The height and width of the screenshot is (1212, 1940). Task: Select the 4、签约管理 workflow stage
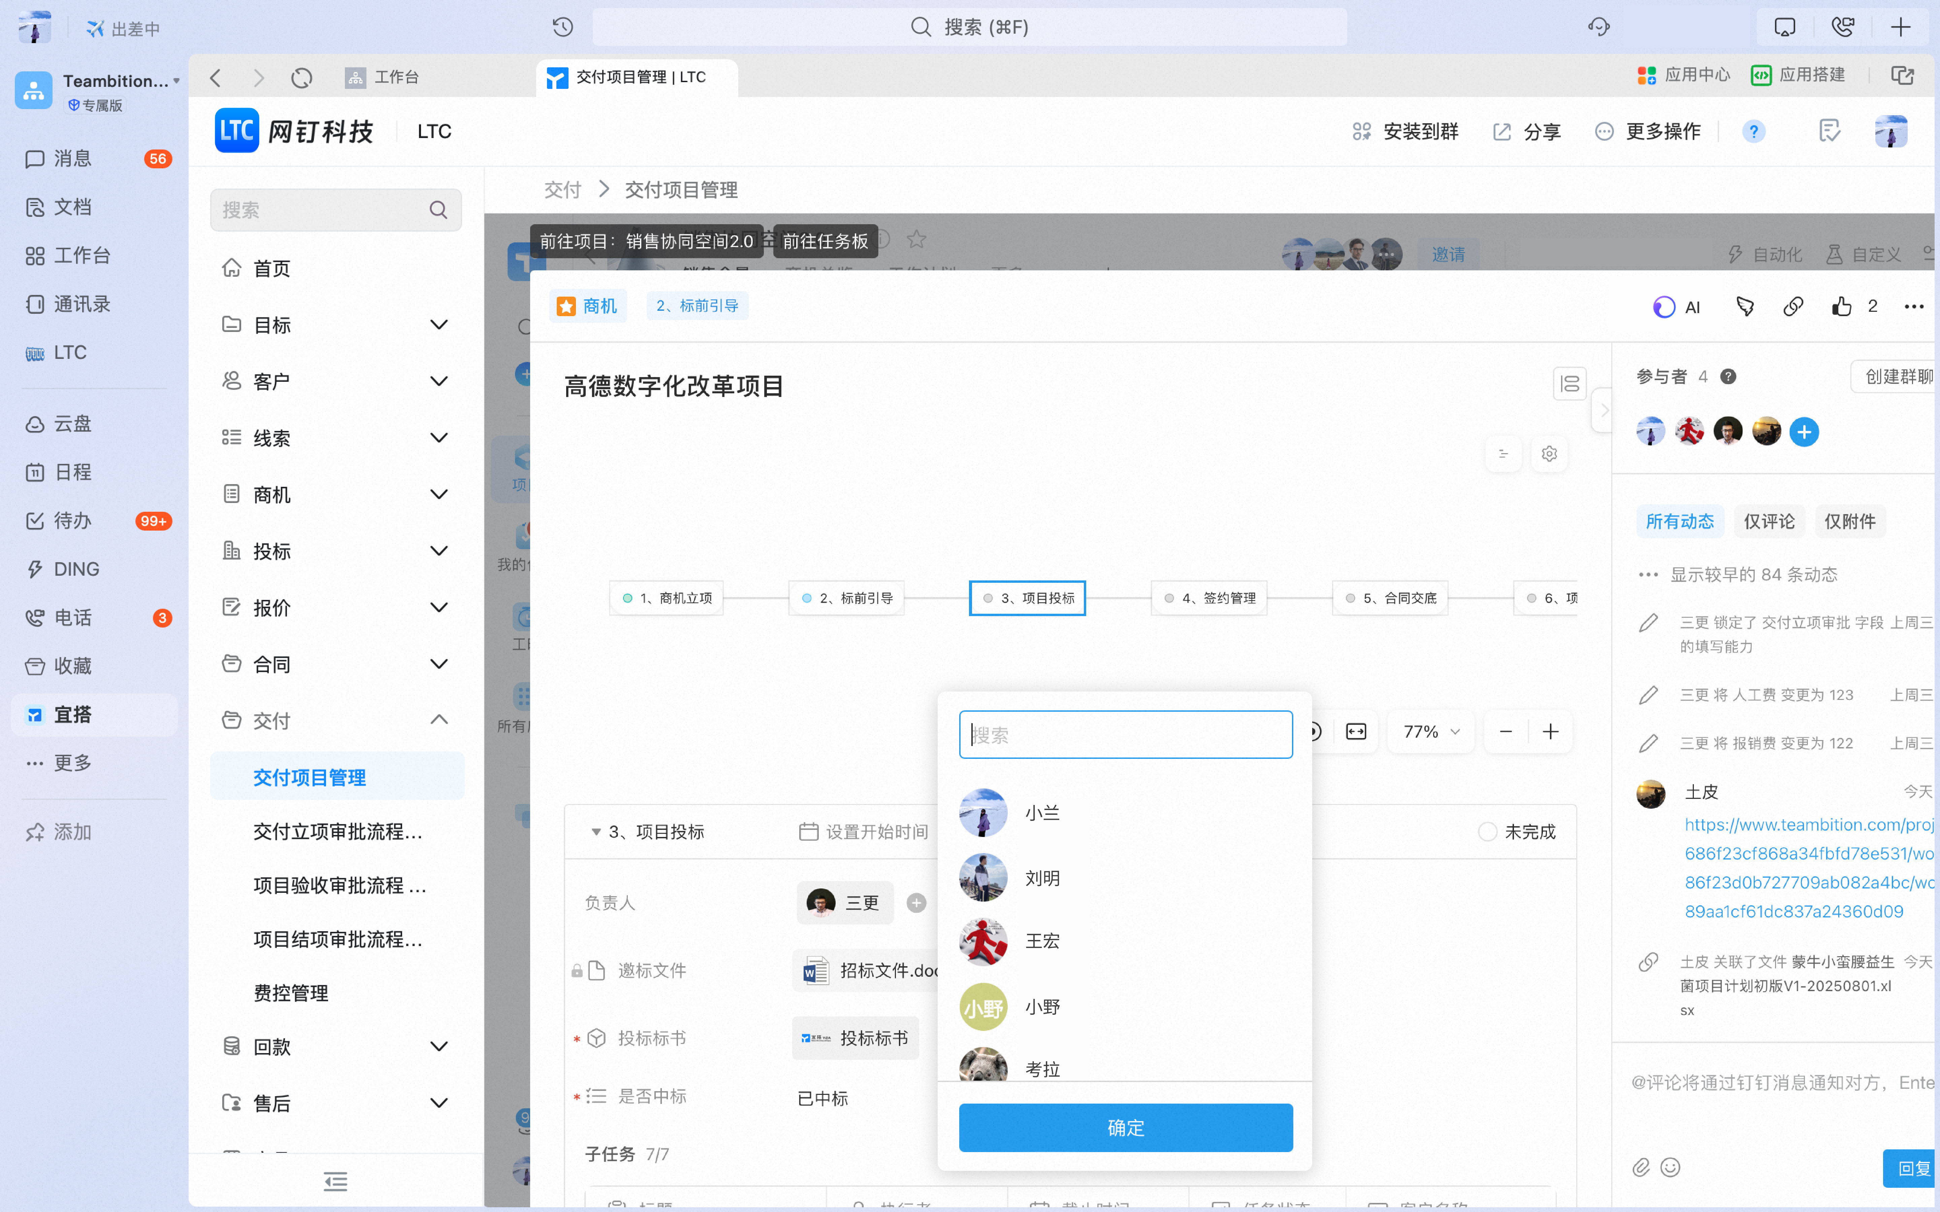tap(1209, 598)
